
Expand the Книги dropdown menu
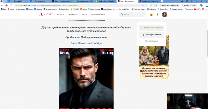(x=61, y=14)
